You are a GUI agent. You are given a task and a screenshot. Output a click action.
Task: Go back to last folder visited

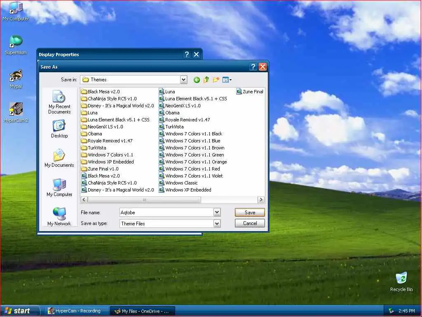197,80
